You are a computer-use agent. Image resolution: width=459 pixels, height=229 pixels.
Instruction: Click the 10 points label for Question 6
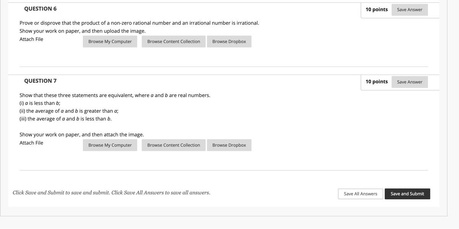376,10
